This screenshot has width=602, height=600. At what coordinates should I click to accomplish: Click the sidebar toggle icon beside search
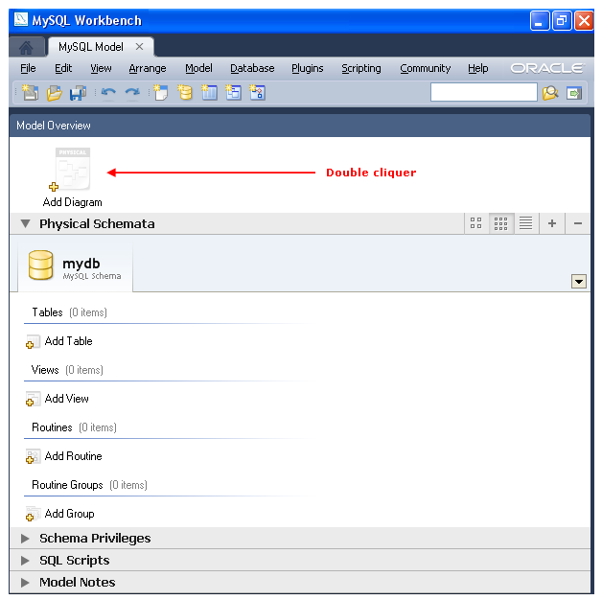(574, 93)
